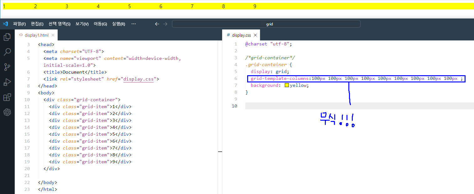Go back with the left arrow
Viewport: 474px width, 194px height.
(157, 24)
